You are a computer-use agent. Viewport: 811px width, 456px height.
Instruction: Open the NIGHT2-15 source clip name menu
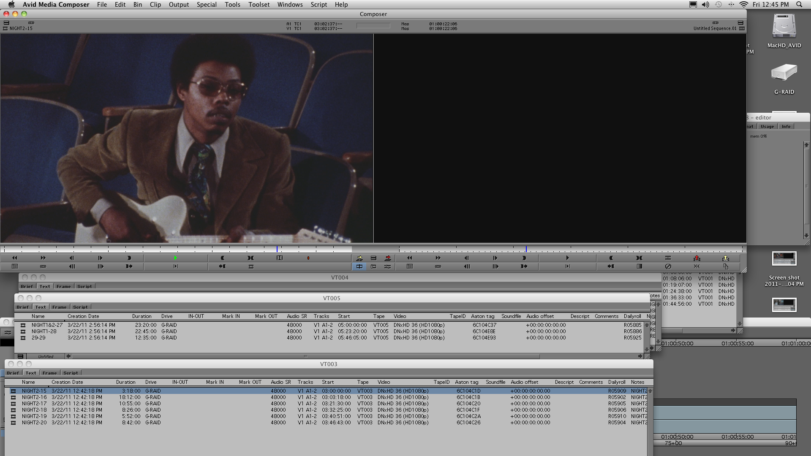click(x=21, y=29)
